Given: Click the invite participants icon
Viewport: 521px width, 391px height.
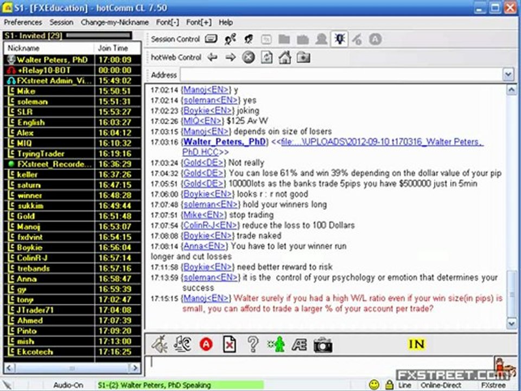Looking at the screenshot, I should (x=230, y=39).
